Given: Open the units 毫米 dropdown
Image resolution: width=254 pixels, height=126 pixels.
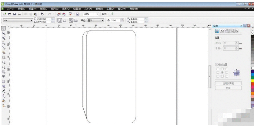Looking at the screenshot, I should [102, 20].
